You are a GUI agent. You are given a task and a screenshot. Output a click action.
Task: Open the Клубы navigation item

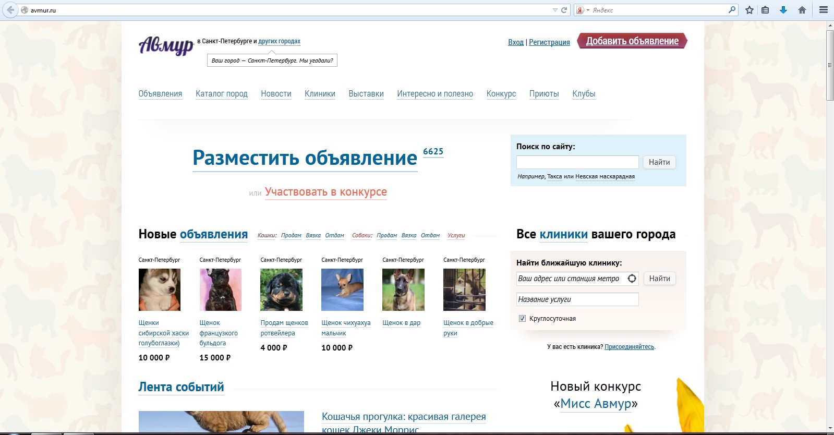[x=584, y=94]
